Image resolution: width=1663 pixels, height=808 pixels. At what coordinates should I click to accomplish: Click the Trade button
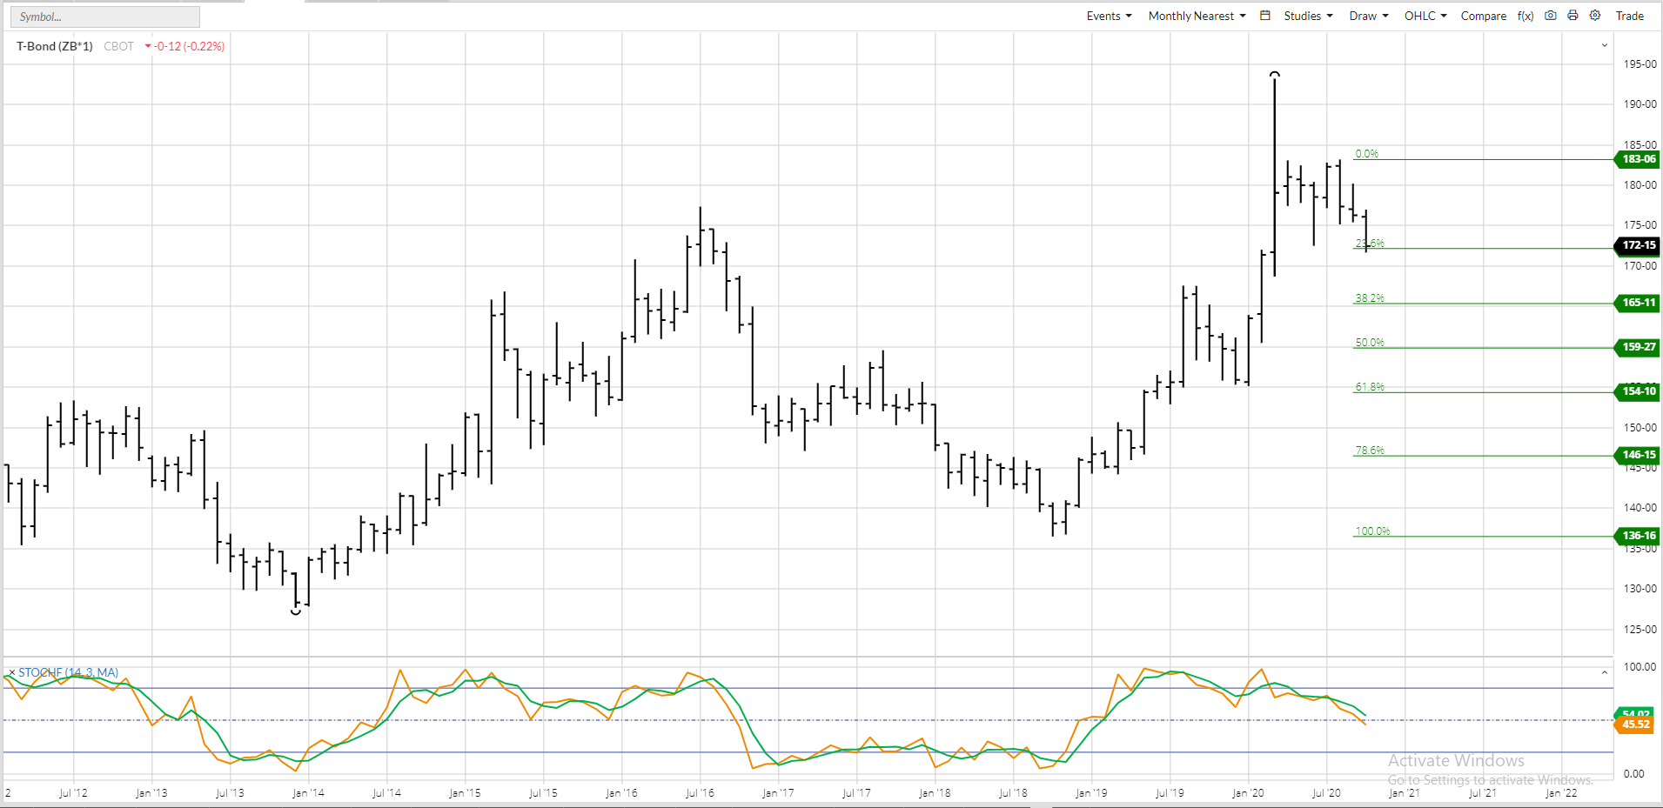(1629, 16)
